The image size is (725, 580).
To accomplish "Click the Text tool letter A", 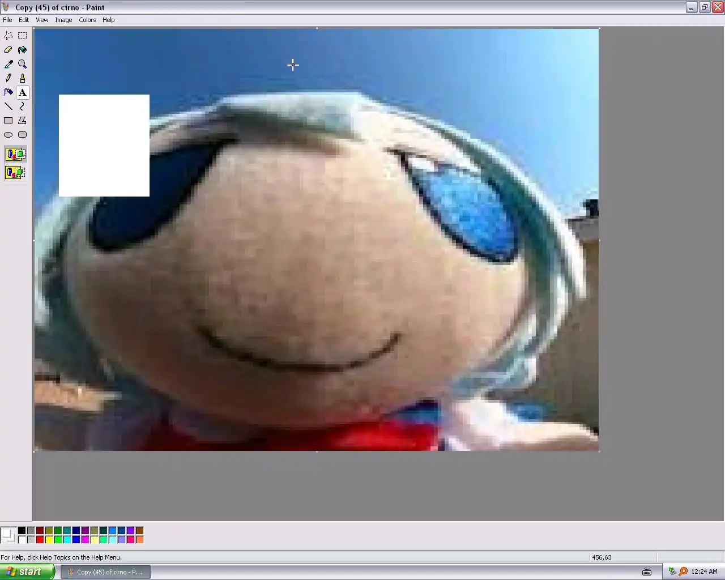I will point(23,92).
